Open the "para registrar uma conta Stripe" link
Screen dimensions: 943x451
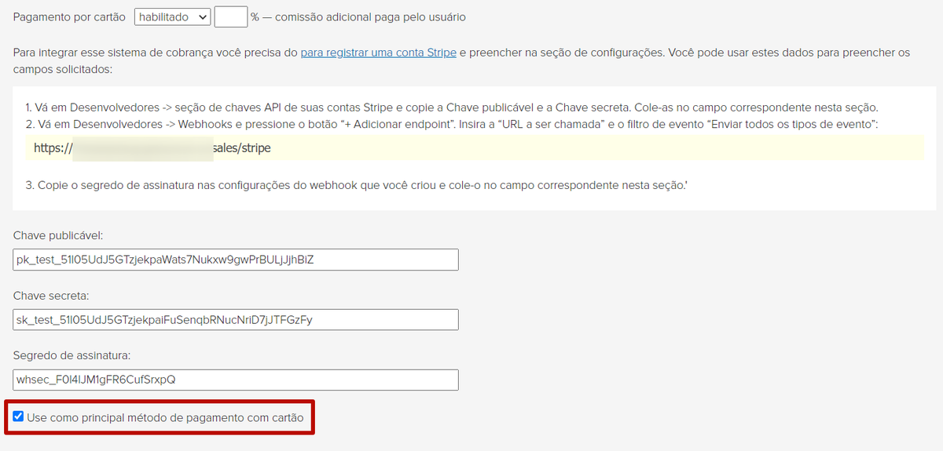378,53
